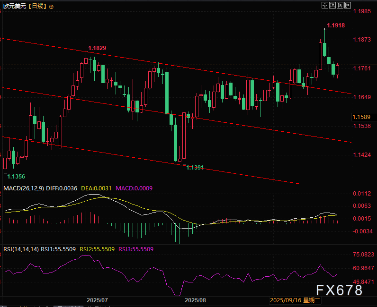Click the yellow DEA:0.0031 label
Viewport: 377px width, 307px height.
(x=97, y=188)
